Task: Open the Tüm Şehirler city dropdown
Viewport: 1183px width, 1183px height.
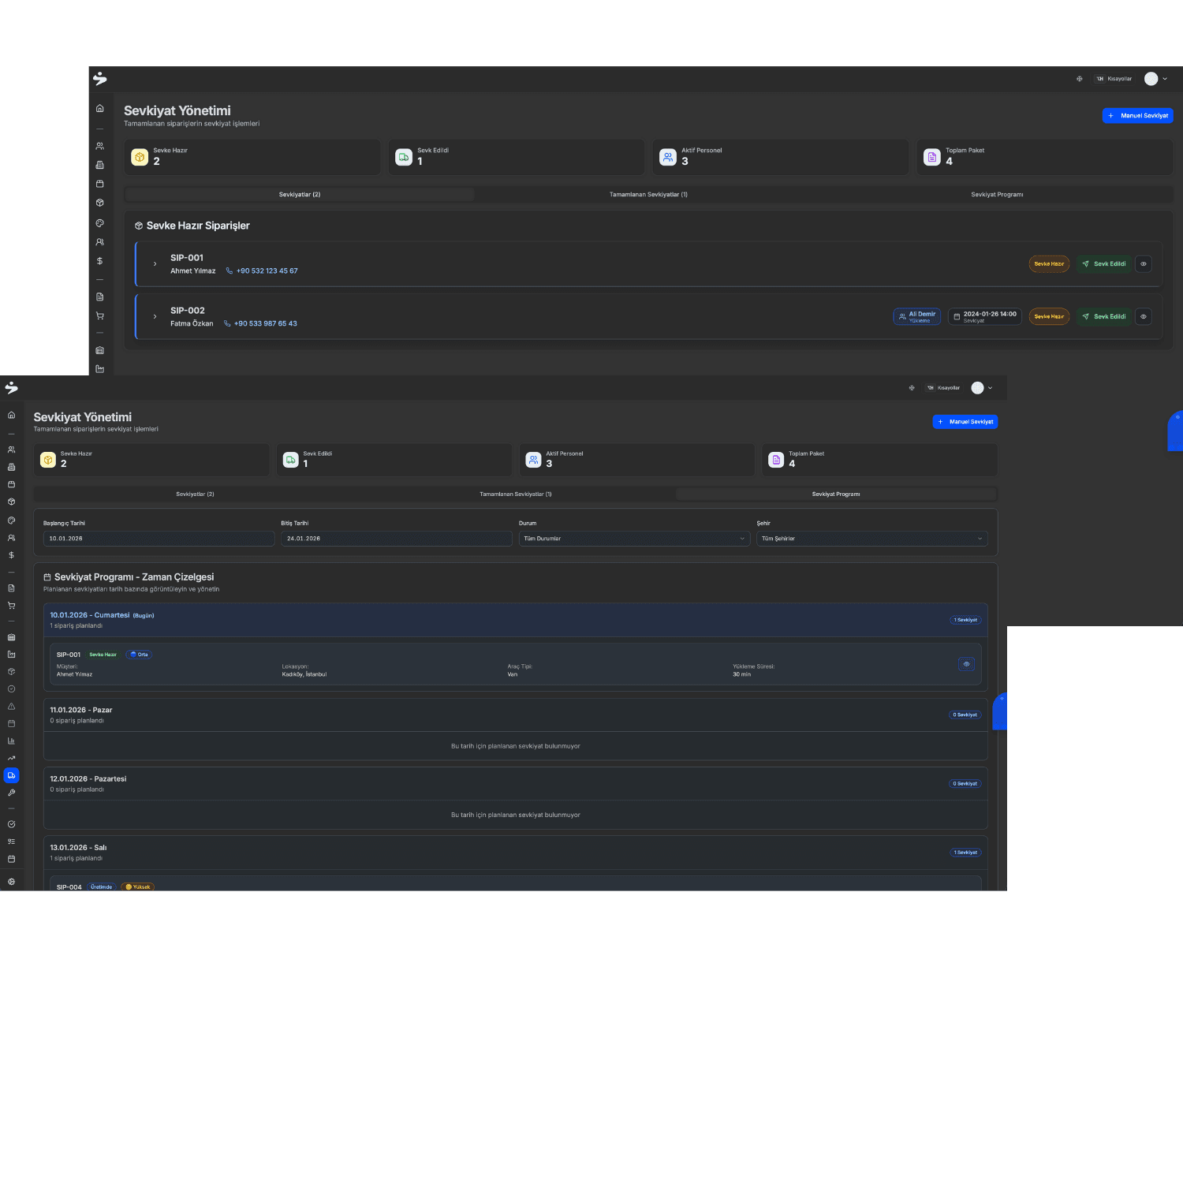Action: [x=871, y=539]
